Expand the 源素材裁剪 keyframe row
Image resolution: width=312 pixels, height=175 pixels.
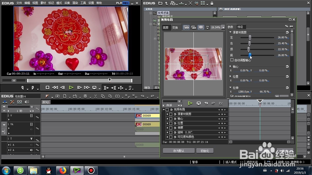(x=167, y=114)
